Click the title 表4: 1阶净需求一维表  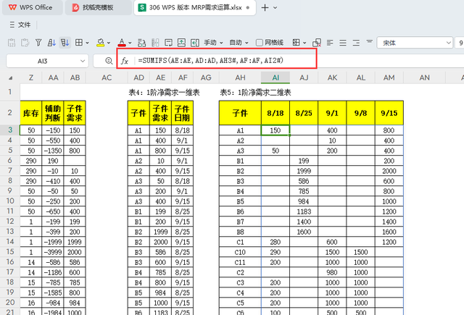click(164, 93)
